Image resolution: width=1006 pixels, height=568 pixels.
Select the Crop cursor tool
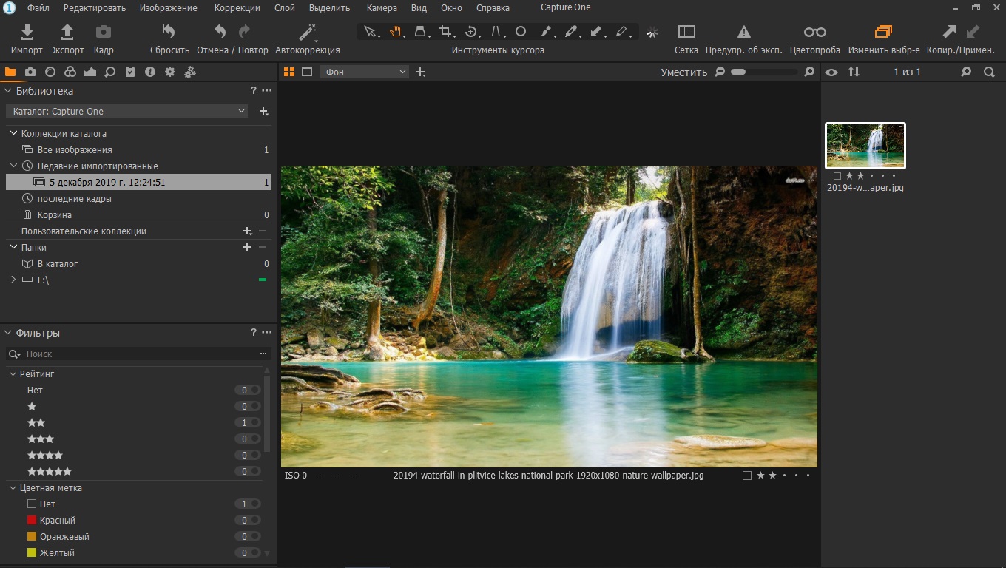pos(445,32)
